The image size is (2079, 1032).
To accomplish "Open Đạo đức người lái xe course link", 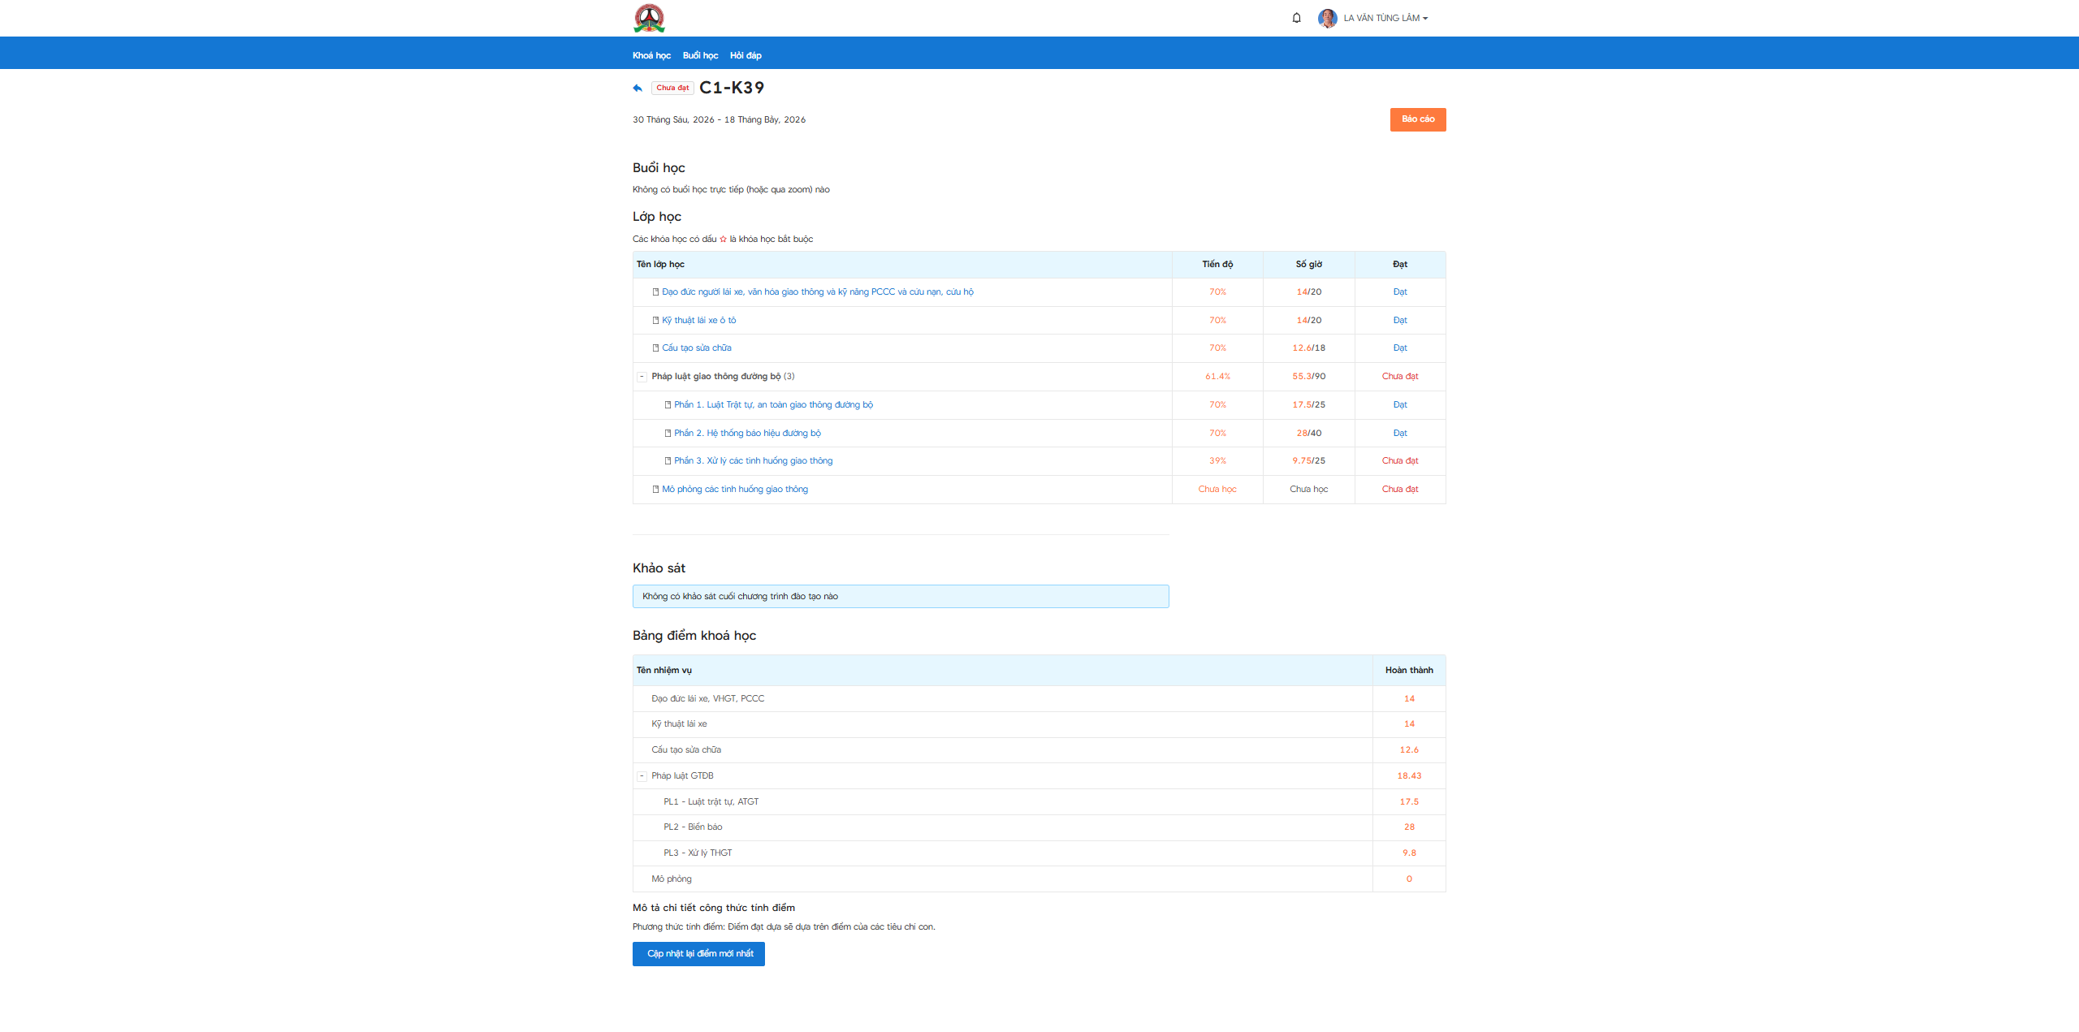I will [817, 292].
